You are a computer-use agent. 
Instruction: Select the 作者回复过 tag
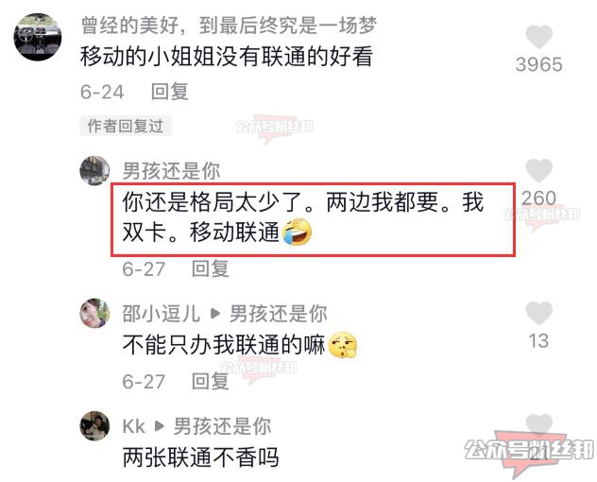(126, 126)
